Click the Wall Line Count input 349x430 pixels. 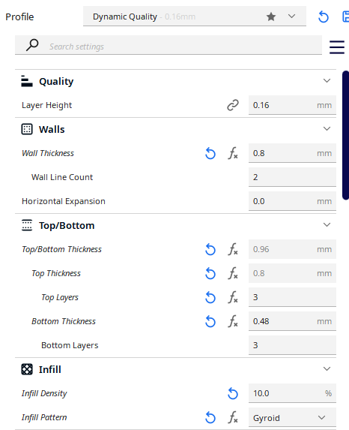(292, 177)
